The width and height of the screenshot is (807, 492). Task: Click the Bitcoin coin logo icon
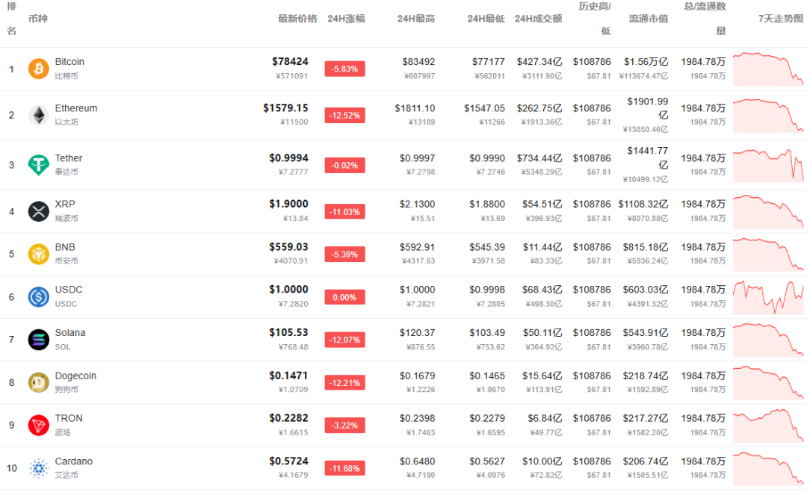[38, 69]
